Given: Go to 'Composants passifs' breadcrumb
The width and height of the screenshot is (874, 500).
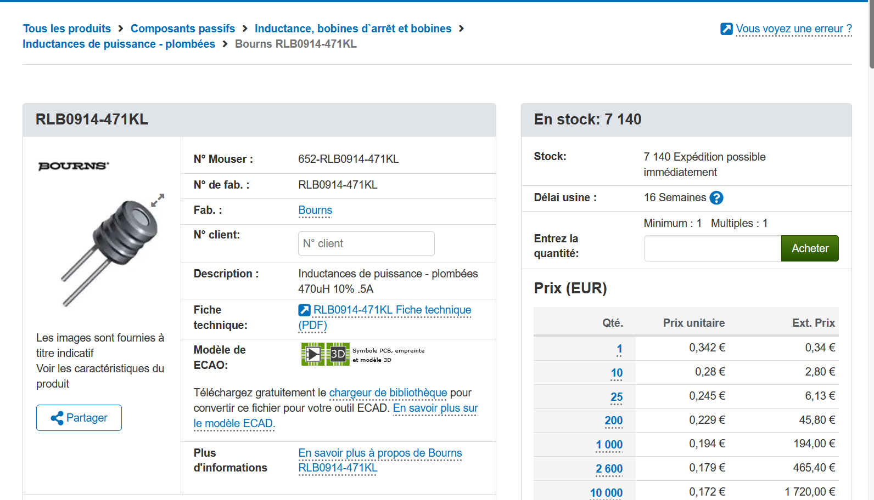Looking at the screenshot, I should coord(183,29).
